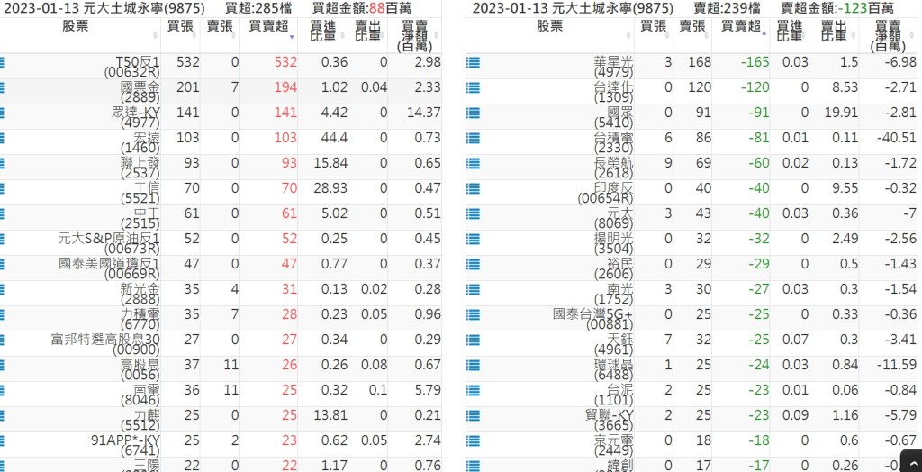
Task: Click the list icon beside 華星光 (4979)
Action: 473,63
